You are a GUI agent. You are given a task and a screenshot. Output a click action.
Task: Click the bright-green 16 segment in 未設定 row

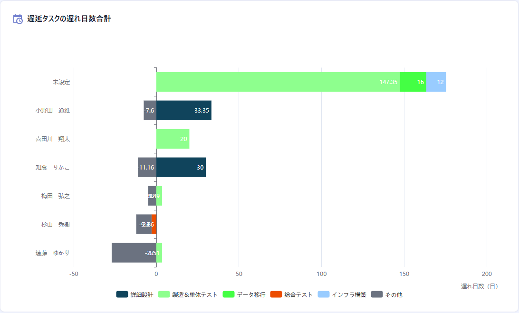[413, 82]
